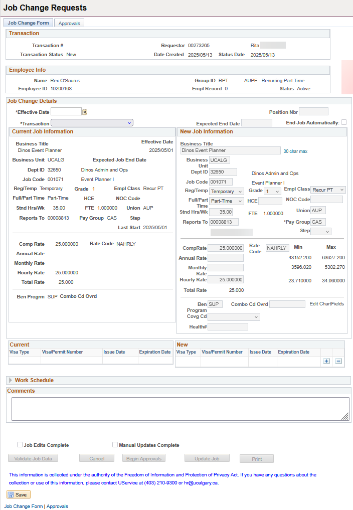Image resolution: width=353 pixels, height=510 pixels.
Task: Click the new Monthly Rate field
Action: coord(226,268)
